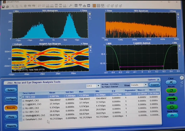This screenshot has height=131, width=185.
Task: Select the 1.1743ps Mean cell
Action: tap(54, 108)
